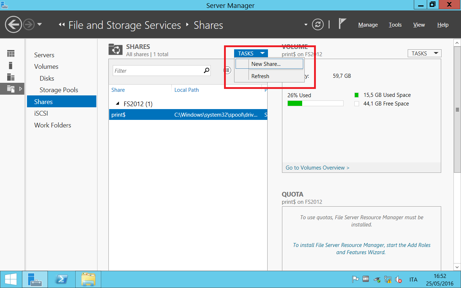
Task: Click the white Free Space swatch
Action: (x=357, y=104)
